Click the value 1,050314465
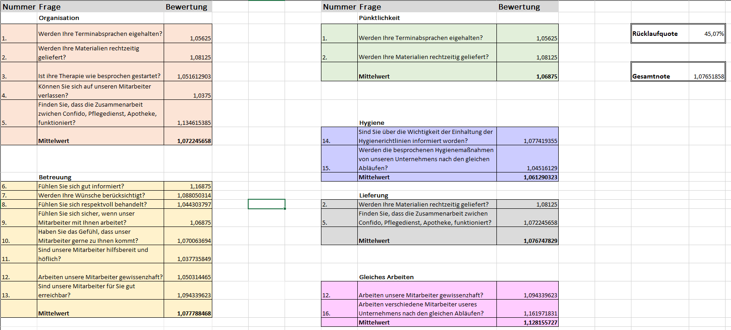 [x=188, y=272]
